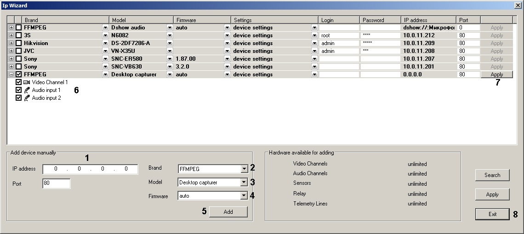Uncheck the Video Channel 1 checkbox
Image resolution: width=524 pixels, height=234 pixels.
click(x=19, y=82)
